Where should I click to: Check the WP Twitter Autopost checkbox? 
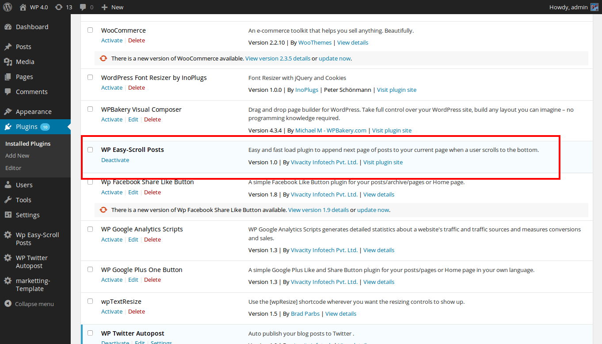click(90, 333)
